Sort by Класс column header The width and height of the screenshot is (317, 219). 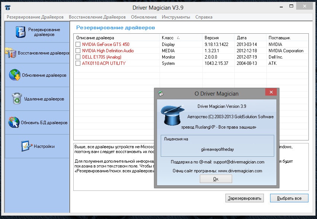181,38
